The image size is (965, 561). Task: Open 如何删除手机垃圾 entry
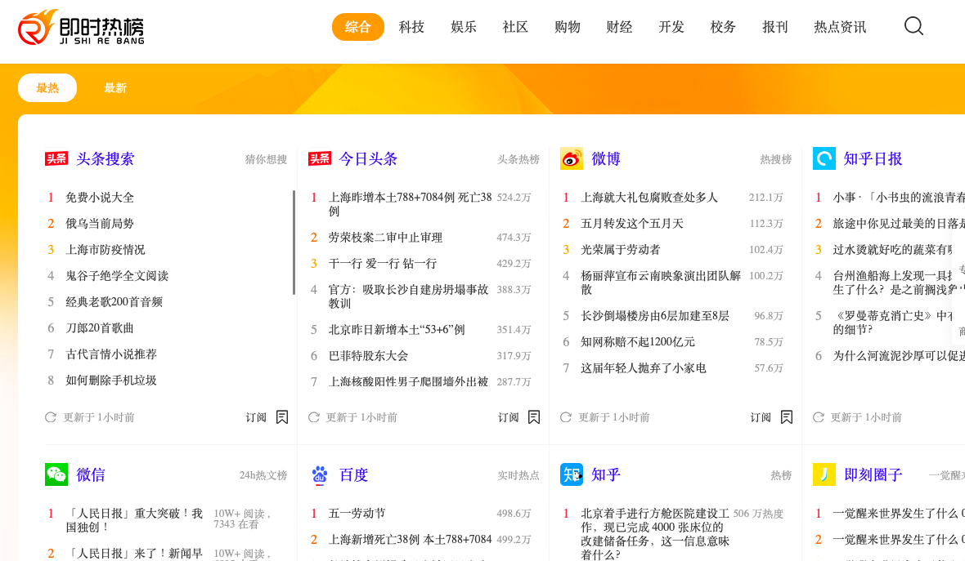coord(111,381)
